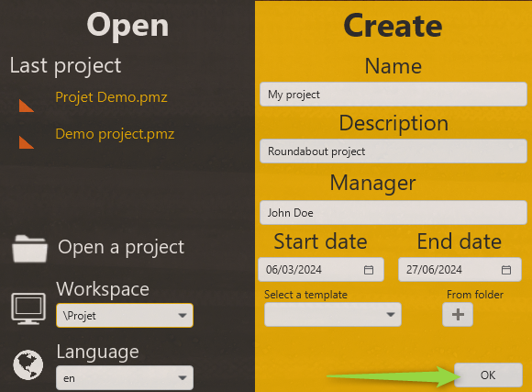Image resolution: width=532 pixels, height=392 pixels.
Task: Open recent project Projet Demo.pmz
Action: click(111, 97)
